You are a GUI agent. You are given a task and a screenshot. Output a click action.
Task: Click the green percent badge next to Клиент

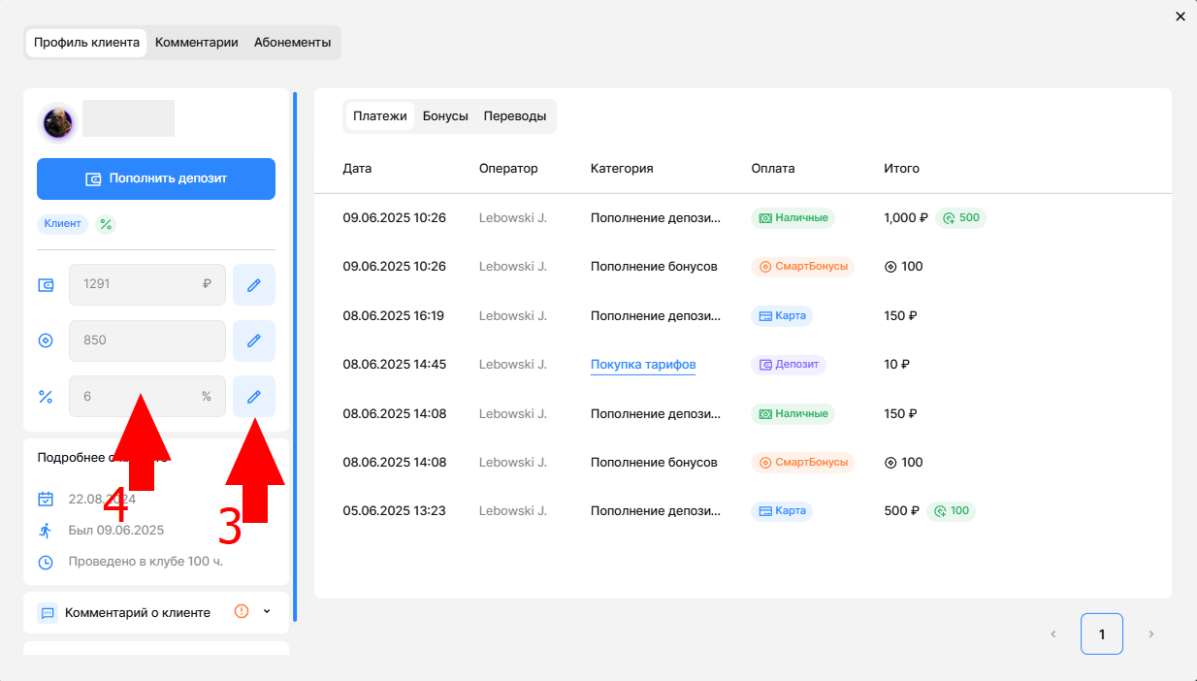[x=106, y=225]
